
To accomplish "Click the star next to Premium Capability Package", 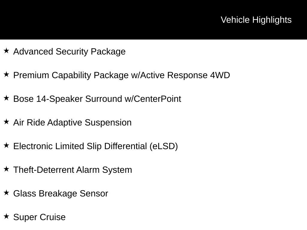I will 6,75.
